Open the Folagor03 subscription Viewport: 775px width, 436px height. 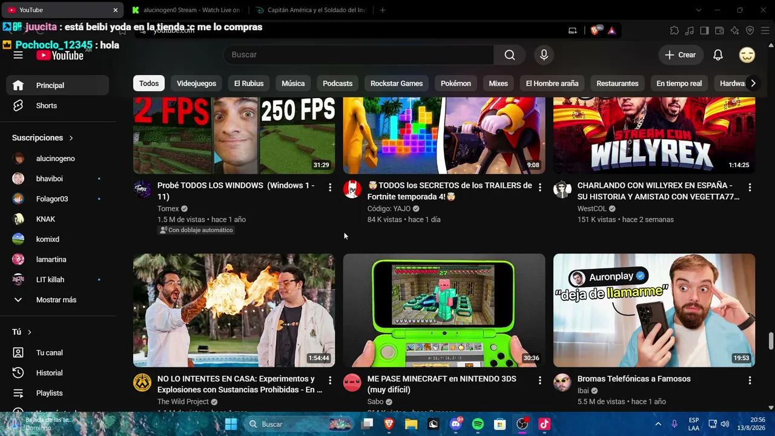pyautogui.click(x=58, y=199)
